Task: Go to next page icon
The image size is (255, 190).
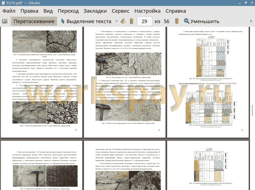Action: click(177, 21)
